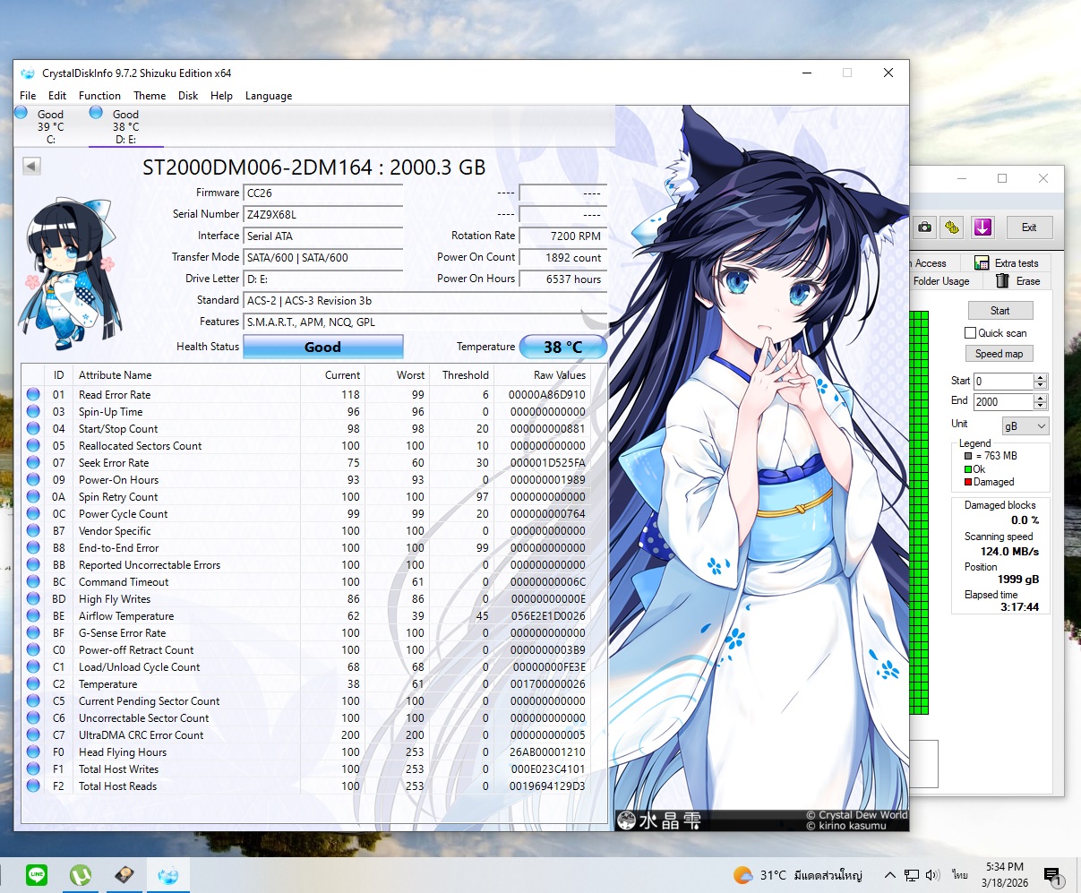Click the taskbar clock showing 5:34 PM
The height and width of the screenshot is (893, 1081).
1004,875
